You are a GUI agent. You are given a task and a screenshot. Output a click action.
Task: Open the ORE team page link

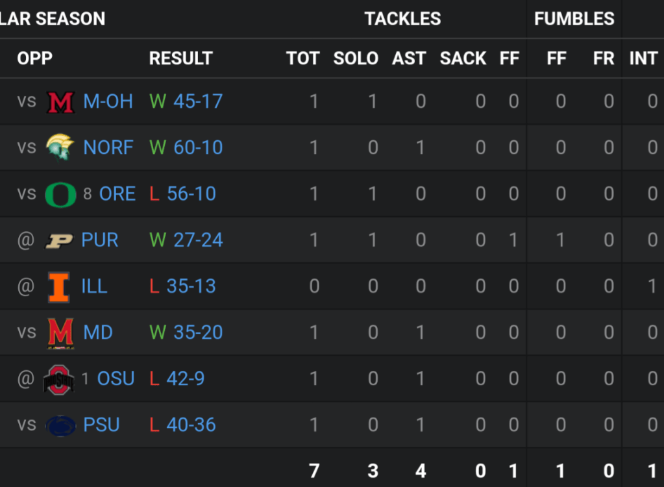click(x=117, y=194)
